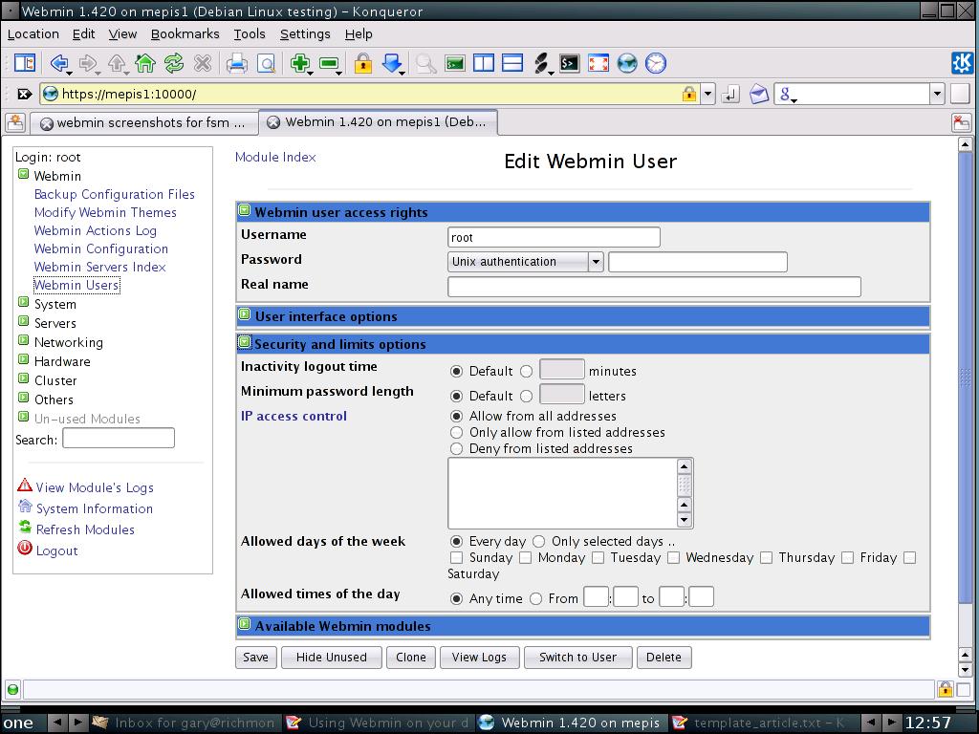Click the Go button beside the address bar
Screen dimensions: 979x734
729,95
